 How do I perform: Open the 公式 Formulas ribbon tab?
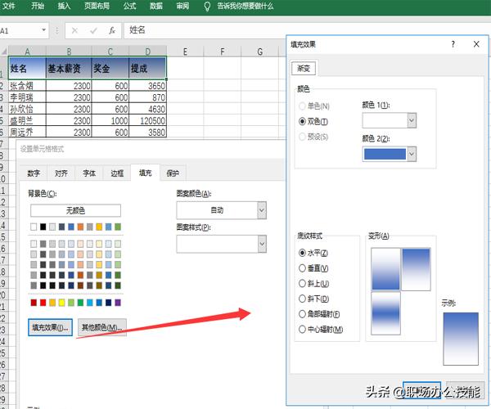(x=129, y=6)
